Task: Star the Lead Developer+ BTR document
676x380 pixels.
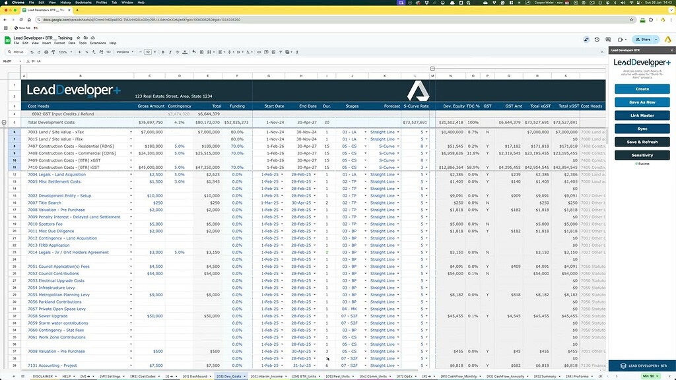Action: 79,38
